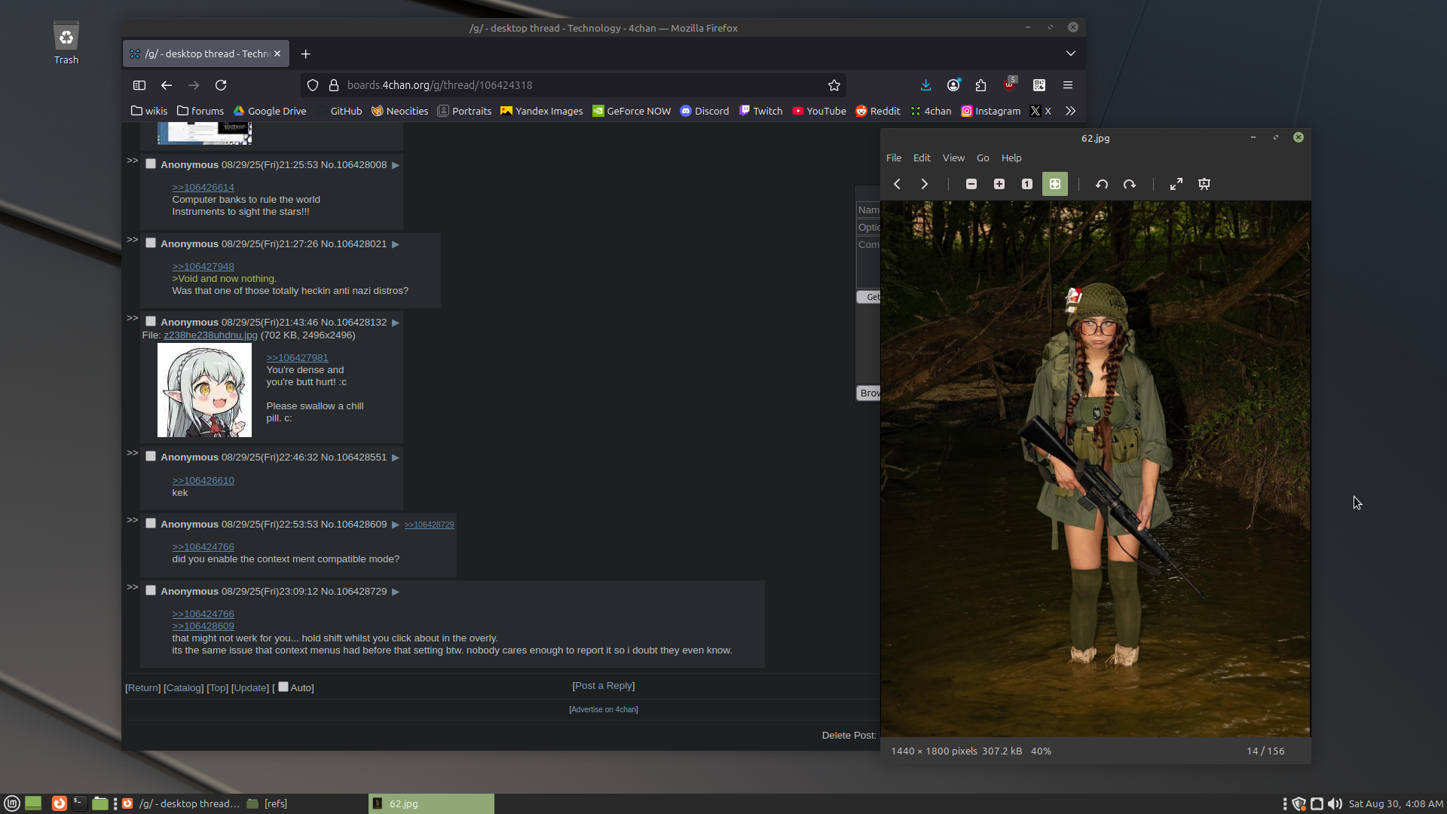The height and width of the screenshot is (814, 1447).
Task: List all tabs dropdown arrow
Action: [1070, 54]
